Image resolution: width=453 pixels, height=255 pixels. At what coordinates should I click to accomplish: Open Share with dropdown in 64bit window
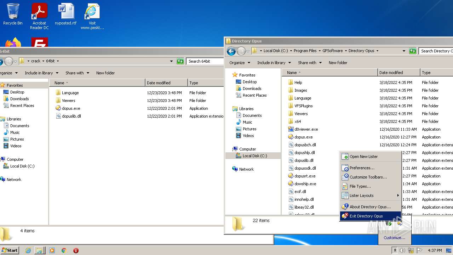point(77,73)
